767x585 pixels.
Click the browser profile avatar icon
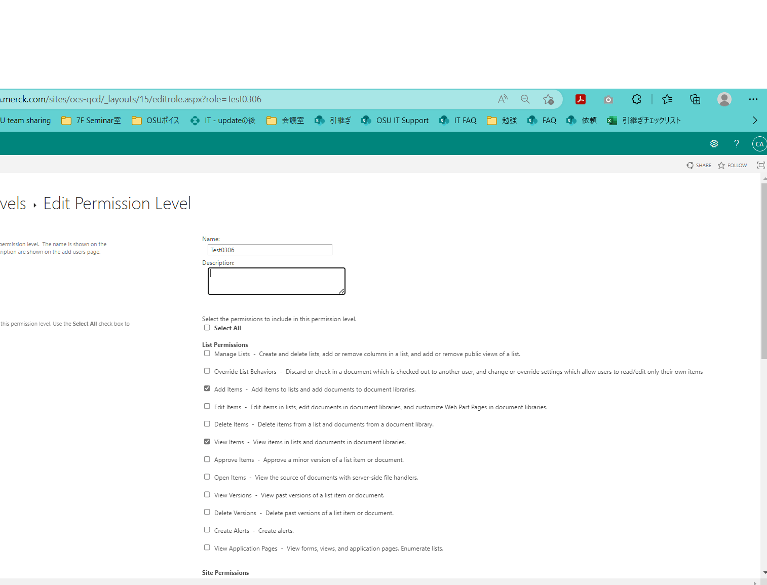tap(724, 99)
